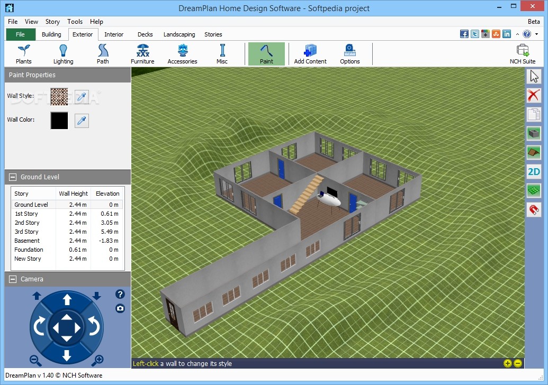548x385 pixels.
Task: Share on Google Plus
Action: point(485,34)
